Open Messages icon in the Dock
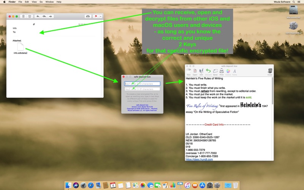This screenshot has width=304, height=190. pos(150,185)
